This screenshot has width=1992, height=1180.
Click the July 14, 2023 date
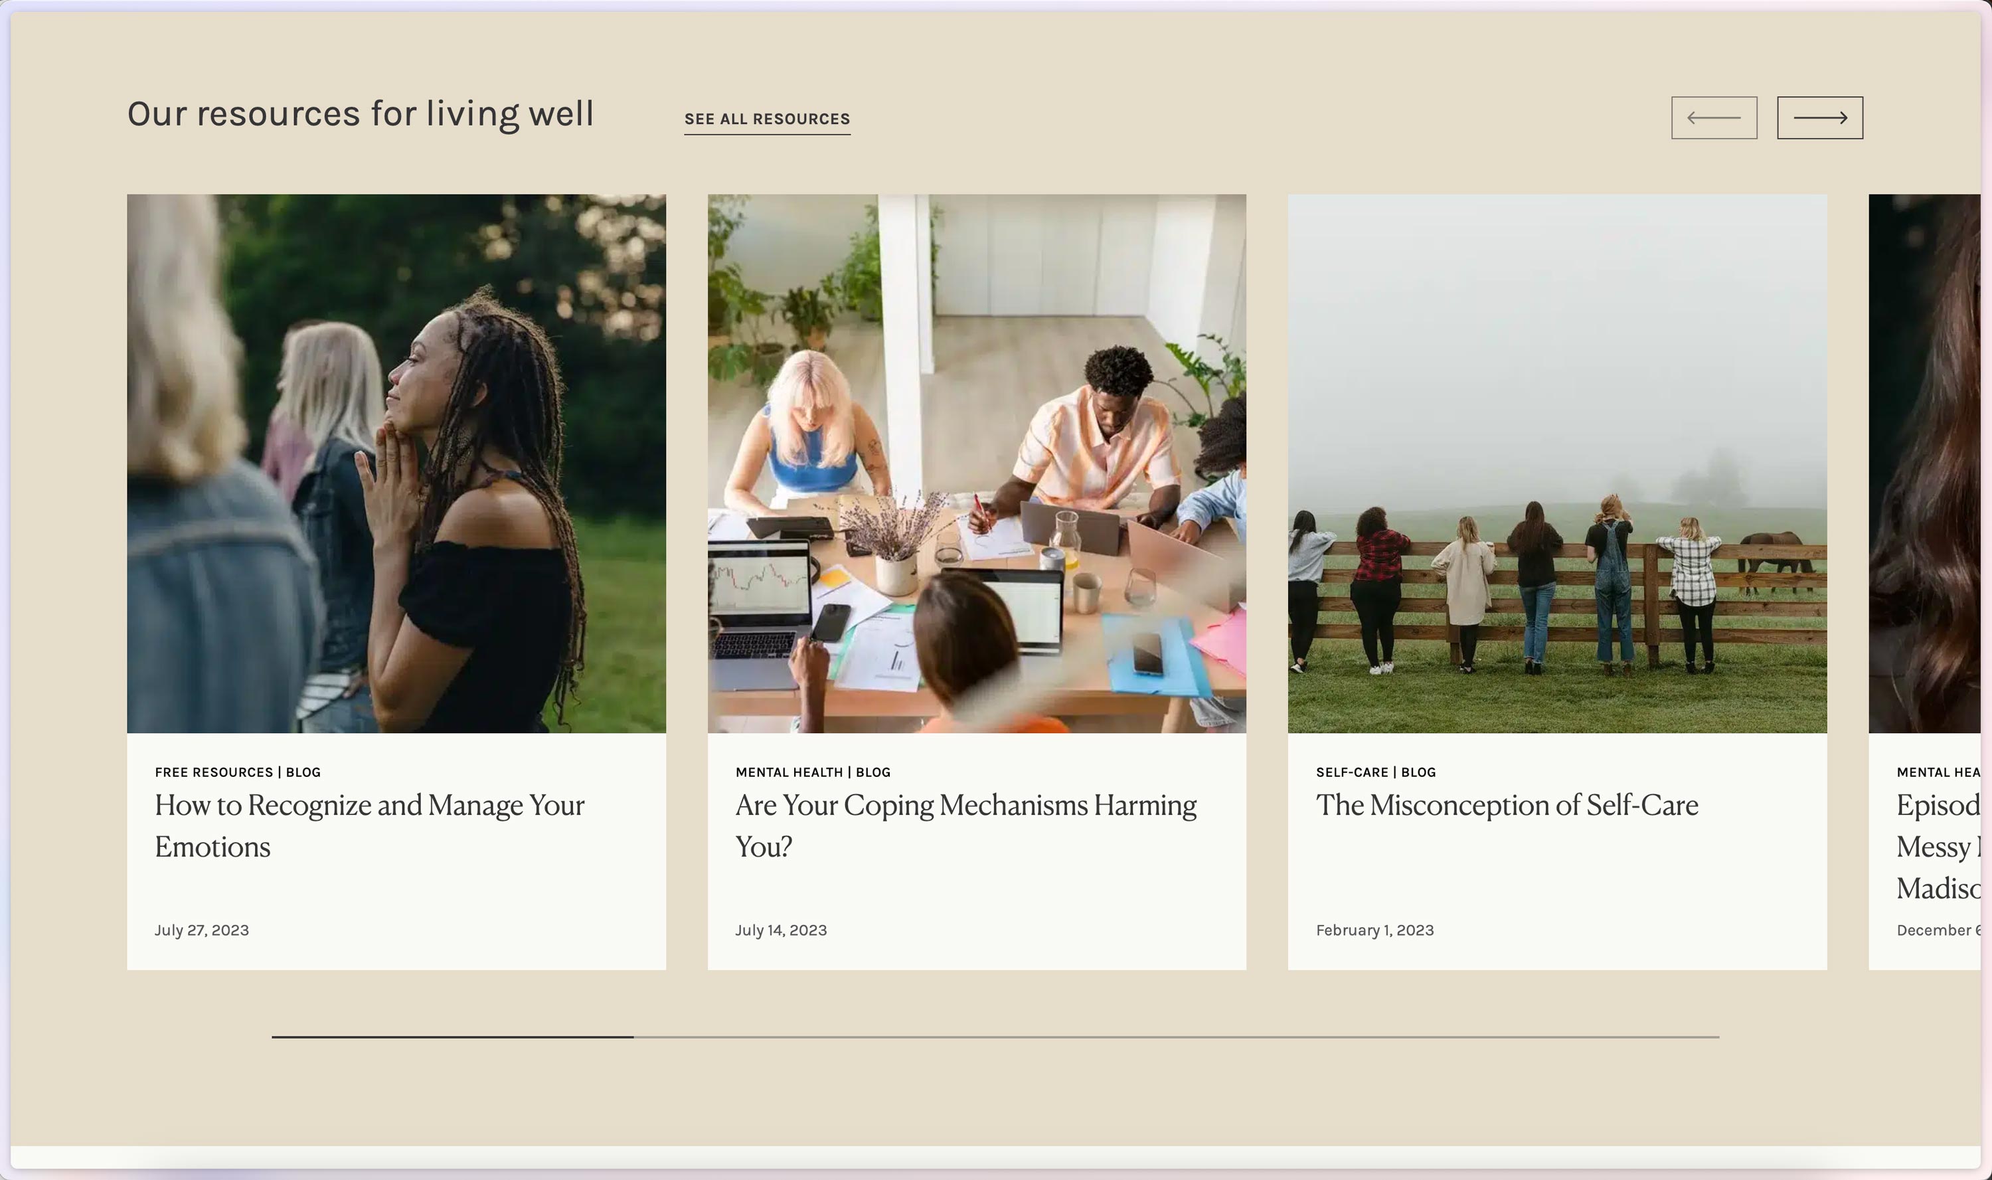[781, 930]
